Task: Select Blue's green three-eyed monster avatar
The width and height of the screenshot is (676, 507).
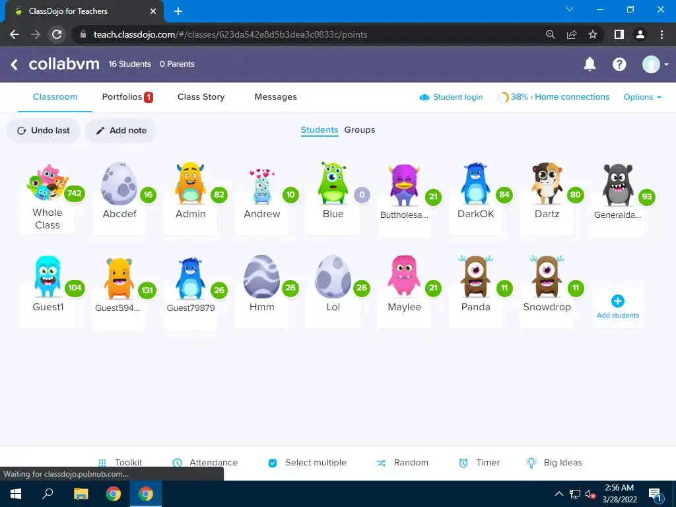Action: pos(333,183)
